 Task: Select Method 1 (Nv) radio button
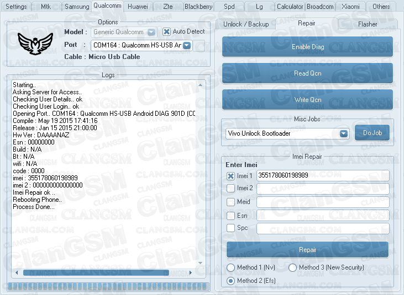pyautogui.click(x=230, y=267)
